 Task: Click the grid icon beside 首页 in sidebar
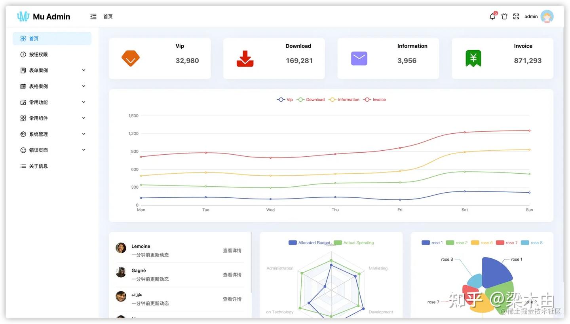point(23,38)
